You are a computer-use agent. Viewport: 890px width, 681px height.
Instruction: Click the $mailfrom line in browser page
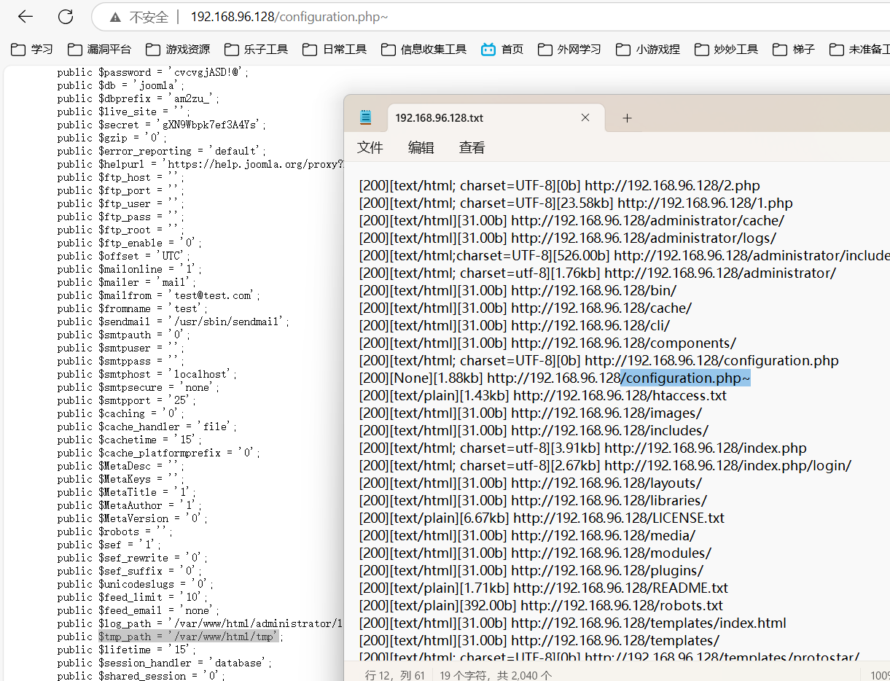click(159, 295)
